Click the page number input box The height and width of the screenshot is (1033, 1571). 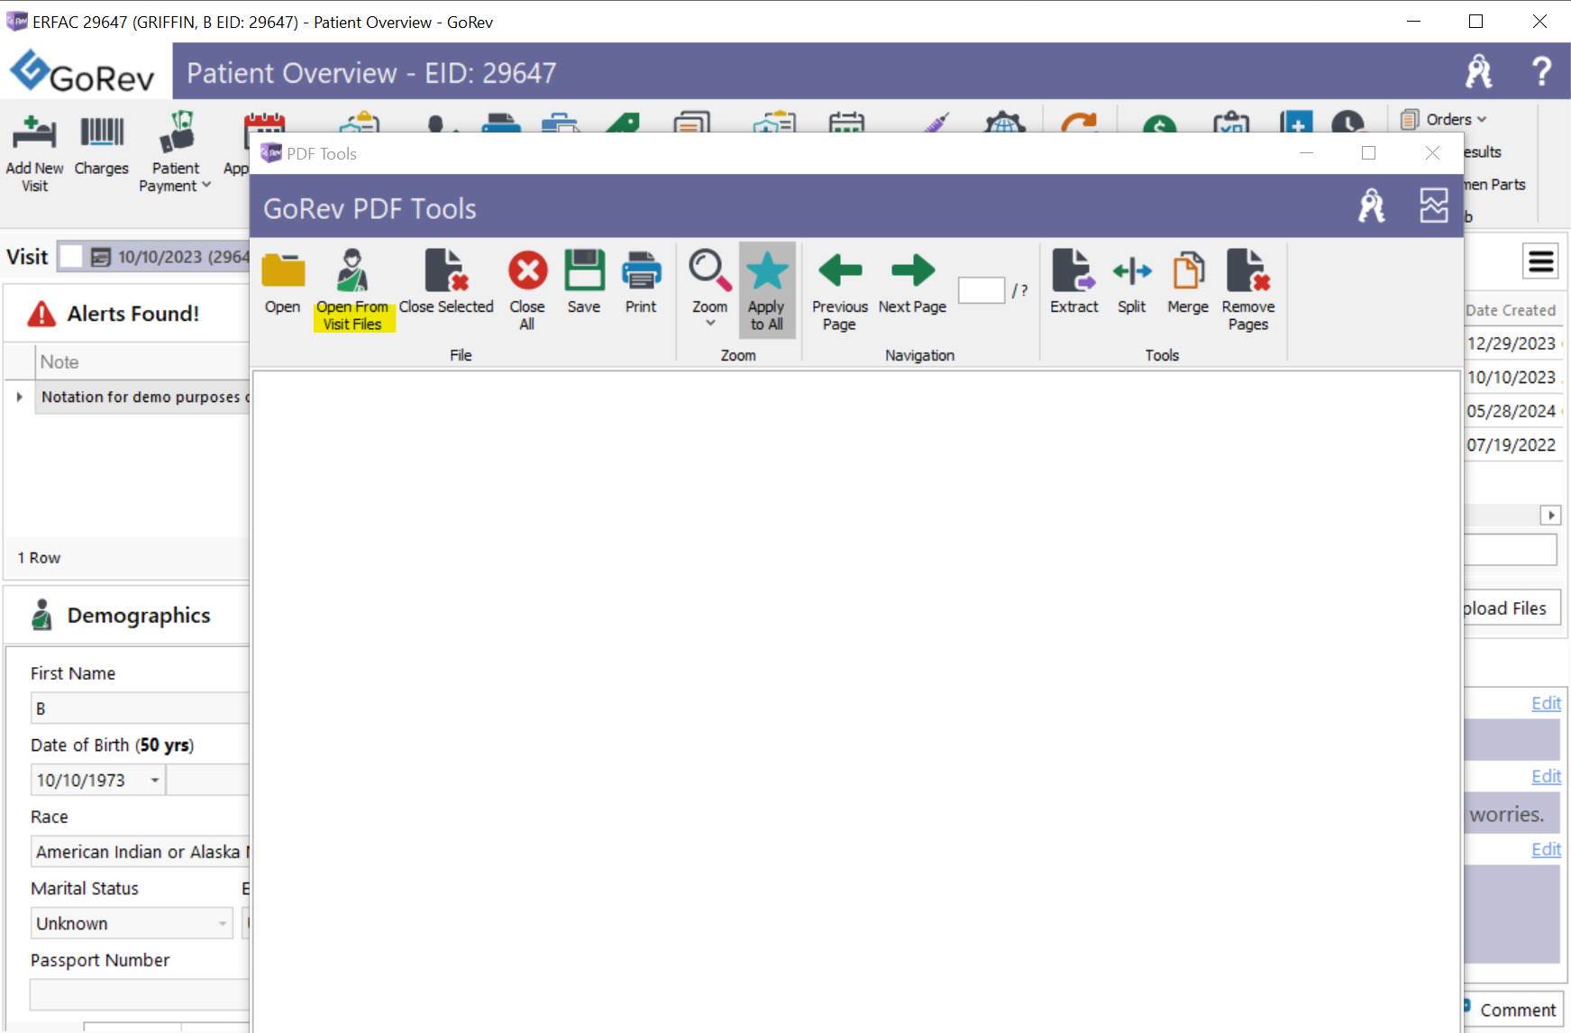pos(982,290)
